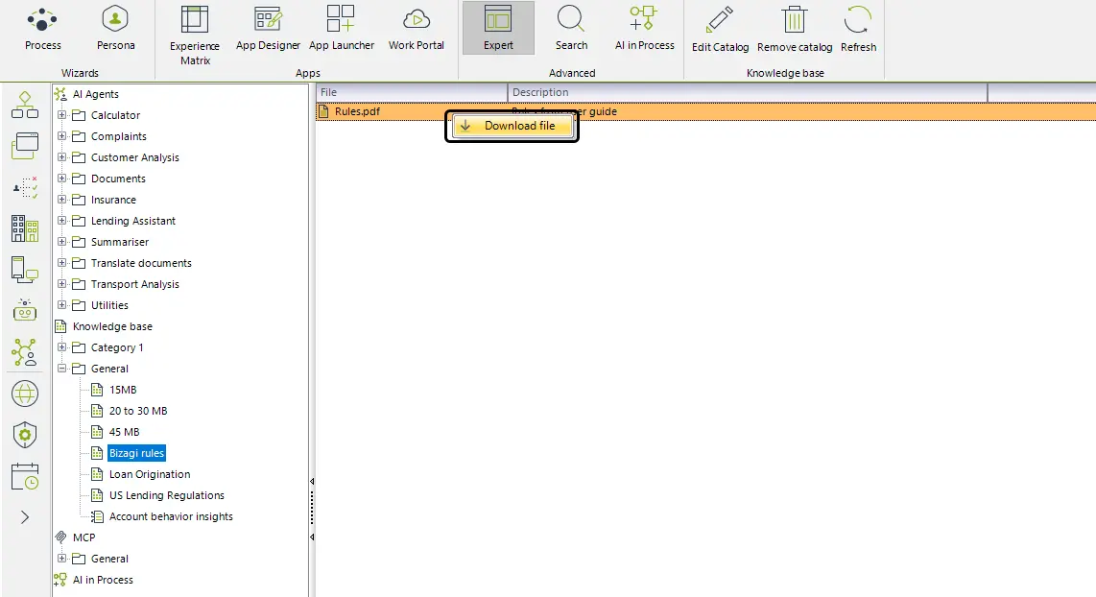This screenshot has width=1096, height=597.
Task: Collapse the General knowledge base folder
Action: 62,368
